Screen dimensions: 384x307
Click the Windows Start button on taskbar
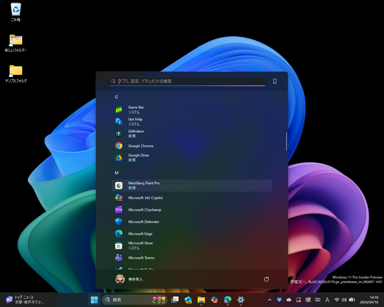click(94, 300)
